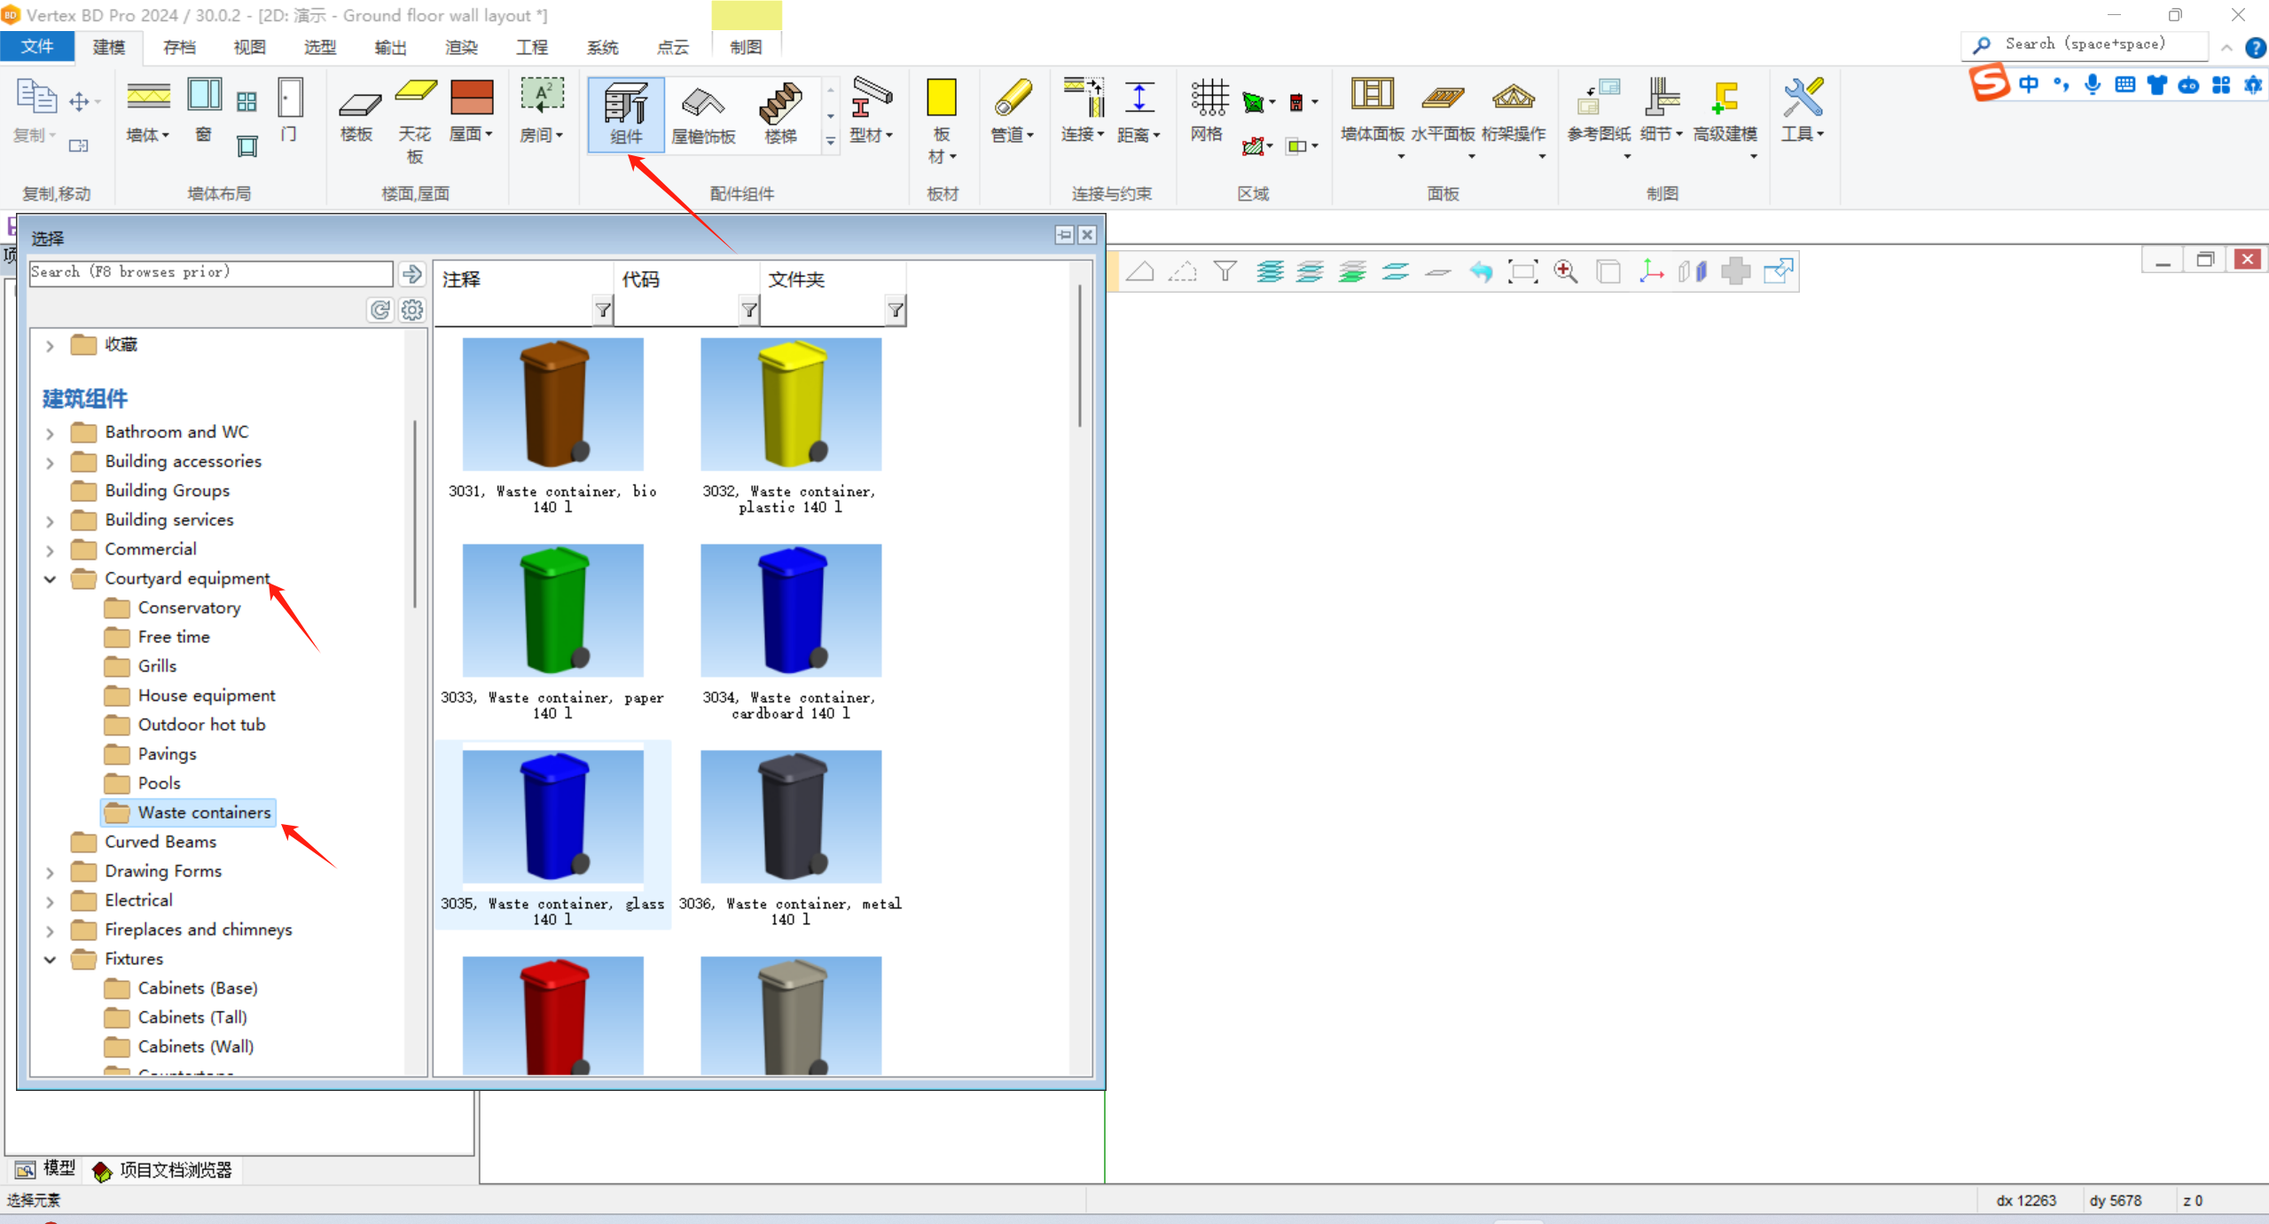Viewport: 2269px width, 1224px height.
Task: Click the search go arrow button
Action: tap(412, 274)
